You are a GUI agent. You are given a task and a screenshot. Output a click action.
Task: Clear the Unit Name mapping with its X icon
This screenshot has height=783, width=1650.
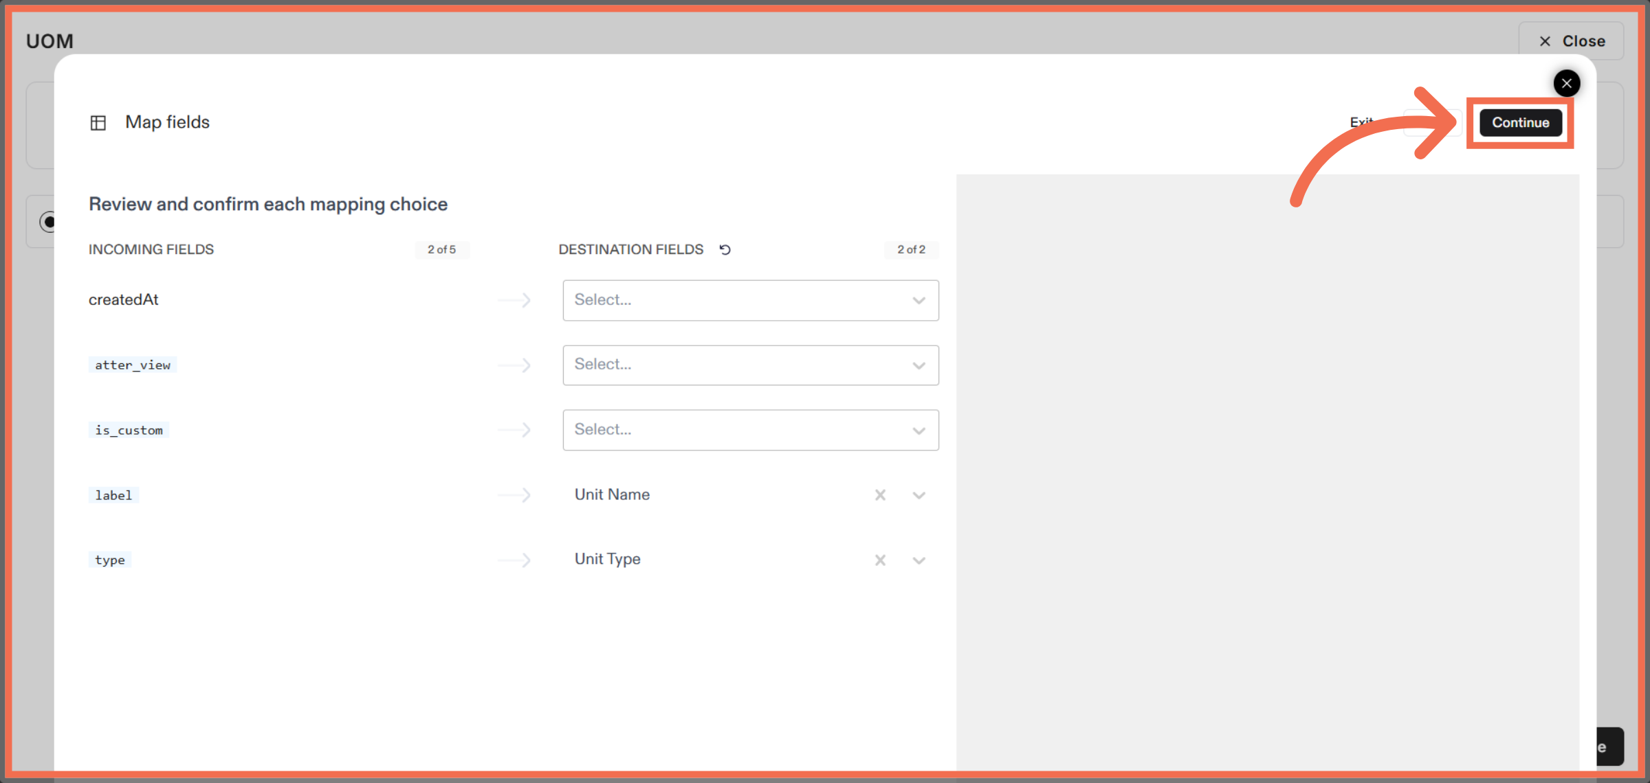[881, 495]
